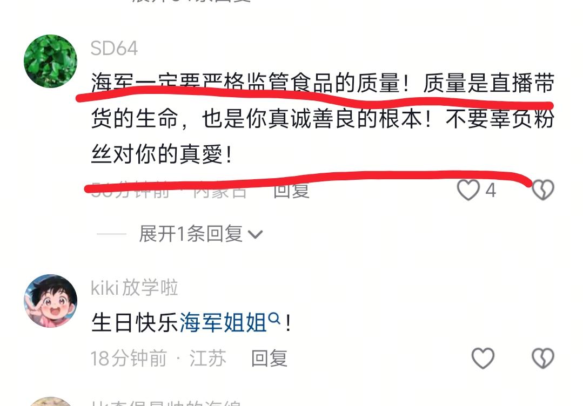Viewport: 583px width, 406px height.
Task: Dislike SD64's comment with broken heart
Action: (x=543, y=190)
